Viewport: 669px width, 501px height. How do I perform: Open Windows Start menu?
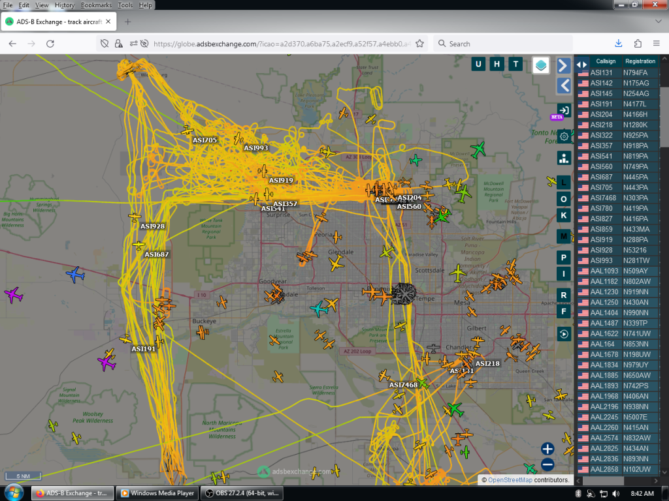[x=14, y=493]
